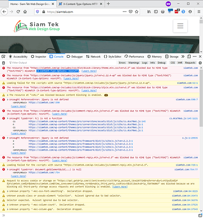The image size is (203, 222).
Task: Toggle split console sidebar icon
Action: click(200, 215)
